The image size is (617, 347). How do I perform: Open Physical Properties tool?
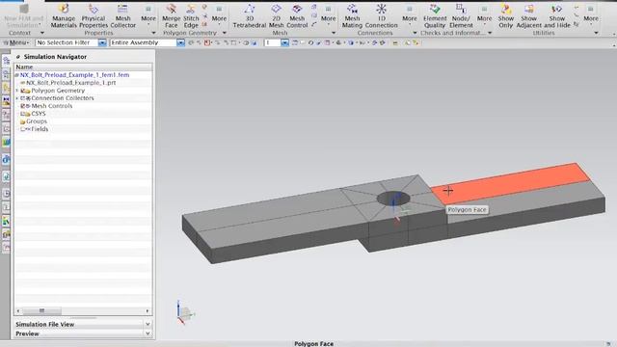[x=94, y=15]
